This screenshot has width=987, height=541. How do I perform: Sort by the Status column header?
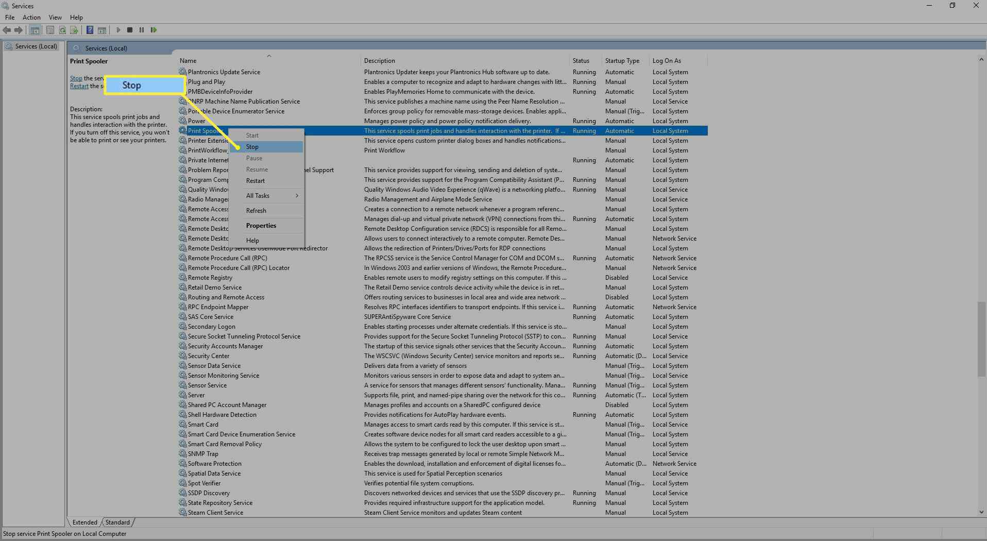[586, 60]
